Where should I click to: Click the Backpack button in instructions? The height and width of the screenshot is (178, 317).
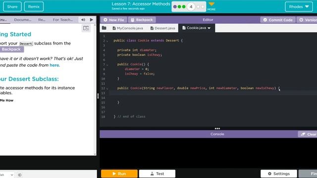click(11, 49)
